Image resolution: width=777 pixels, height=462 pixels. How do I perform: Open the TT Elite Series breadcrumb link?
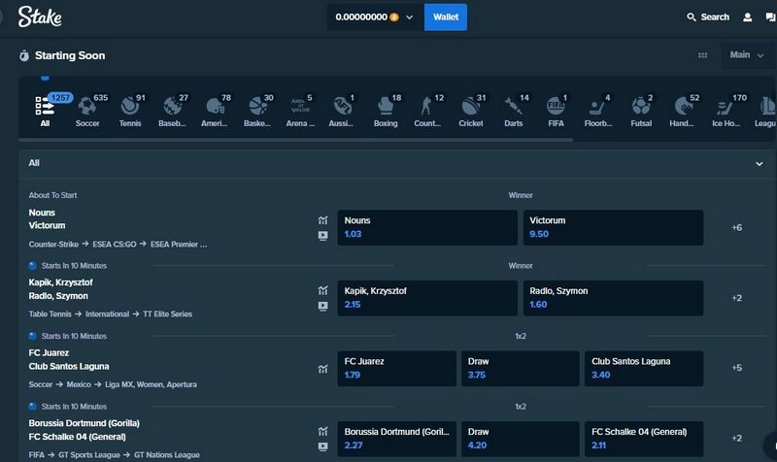(167, 313)
